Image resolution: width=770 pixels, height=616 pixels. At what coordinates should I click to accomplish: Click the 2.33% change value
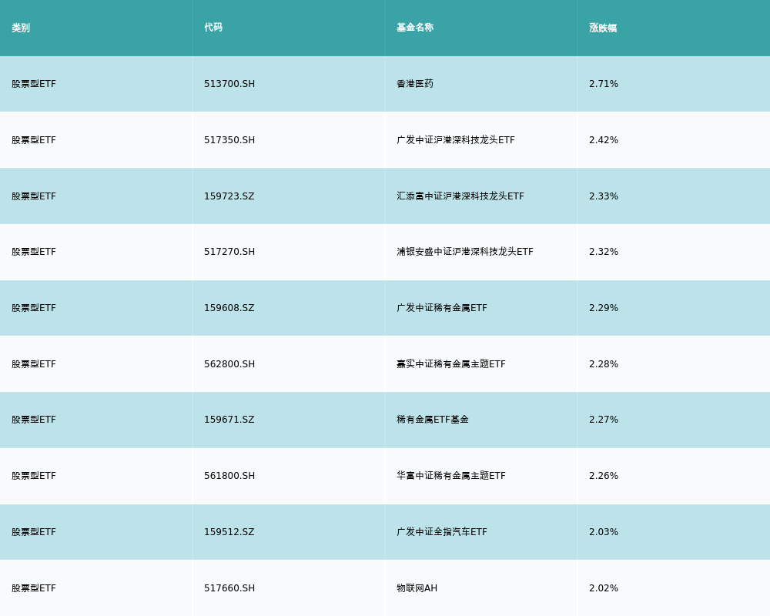tap(604, 196)
